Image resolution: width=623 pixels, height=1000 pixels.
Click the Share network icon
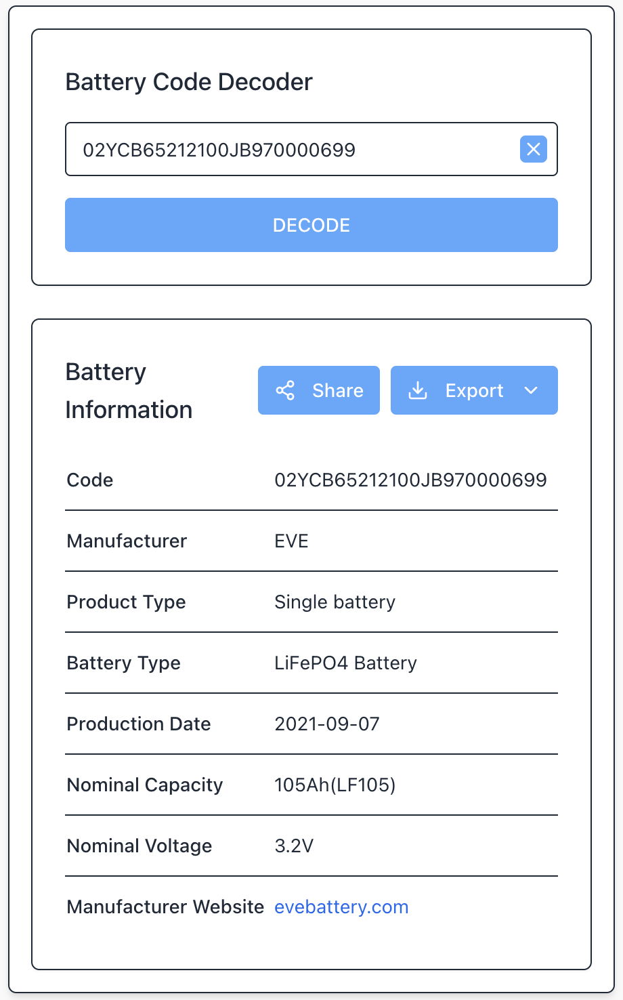tap(286, 390)
